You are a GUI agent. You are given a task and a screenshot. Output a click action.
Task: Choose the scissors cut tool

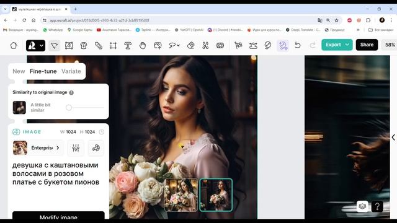pos(205,45)
